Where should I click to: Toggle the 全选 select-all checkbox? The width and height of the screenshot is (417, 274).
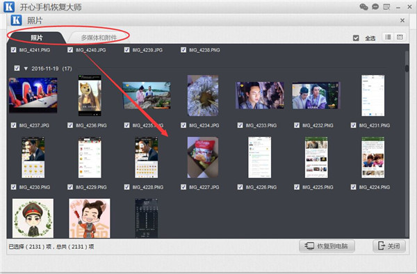click(356, 38)
